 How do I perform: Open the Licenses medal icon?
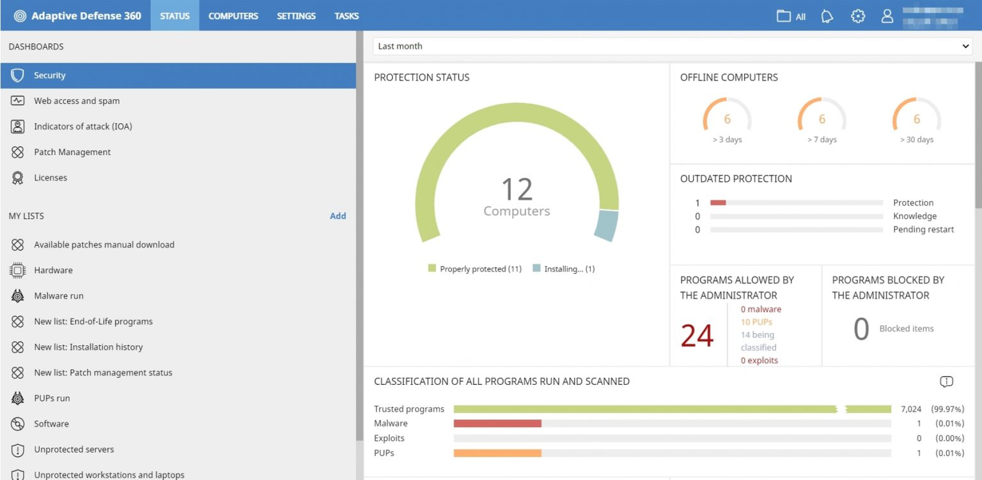(19, 177)
